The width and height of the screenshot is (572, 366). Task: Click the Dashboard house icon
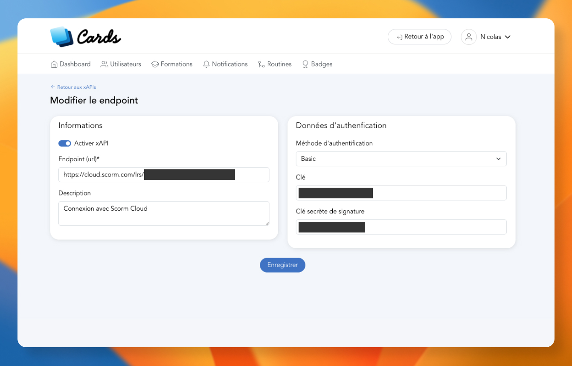(x=54, y=64)
